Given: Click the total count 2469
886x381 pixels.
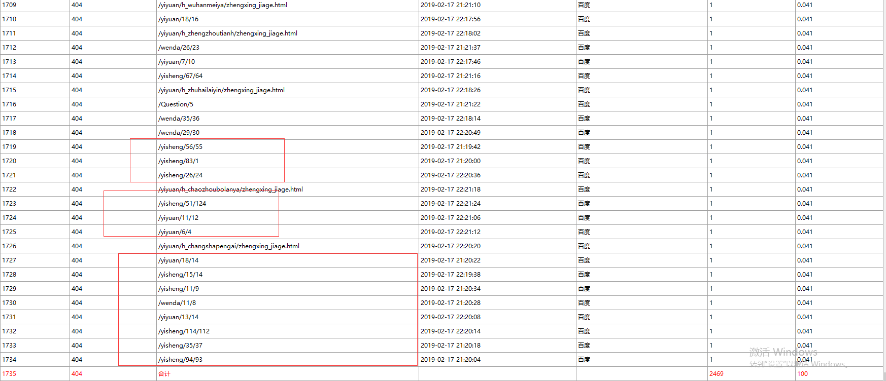Looking at the screenshot, I should [x=717, y=374].
